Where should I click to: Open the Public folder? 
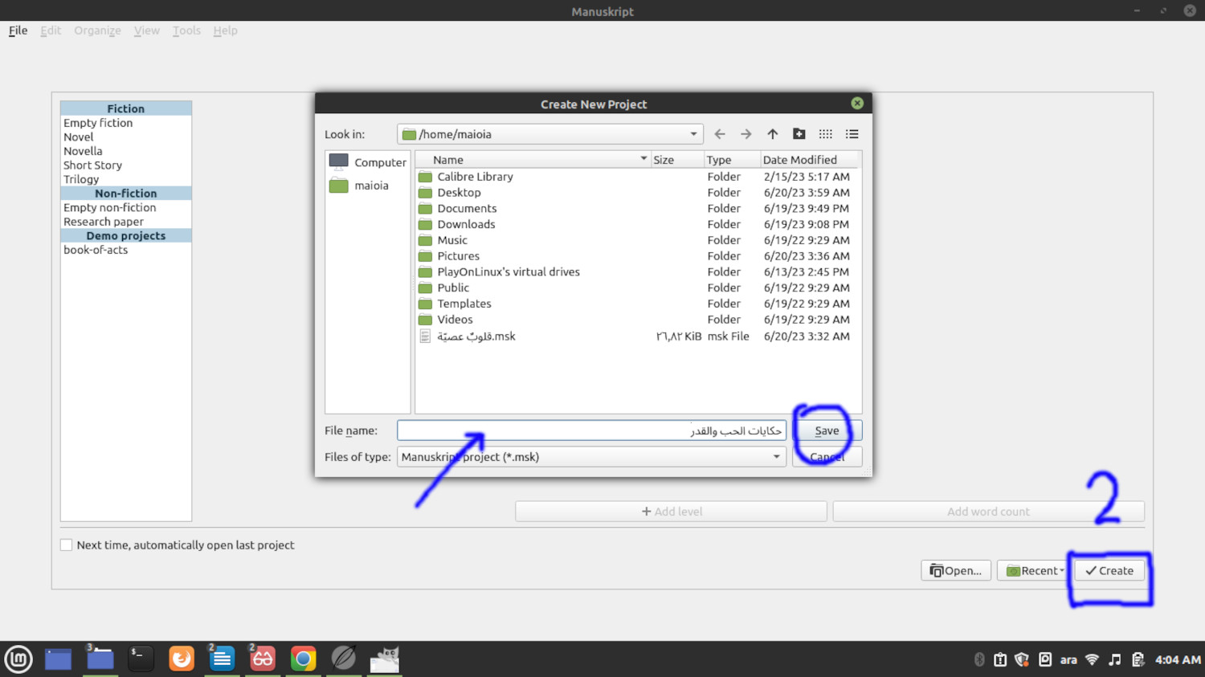453,288
